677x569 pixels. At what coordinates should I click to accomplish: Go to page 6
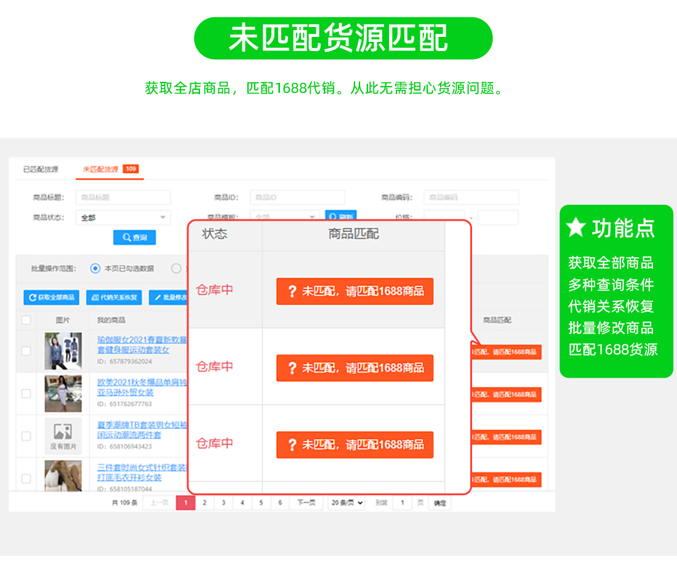(x=280, y=503)
